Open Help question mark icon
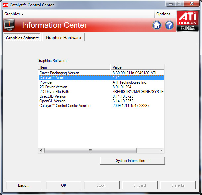This screenshot has width=202, height=195. (x=169, y=25)
